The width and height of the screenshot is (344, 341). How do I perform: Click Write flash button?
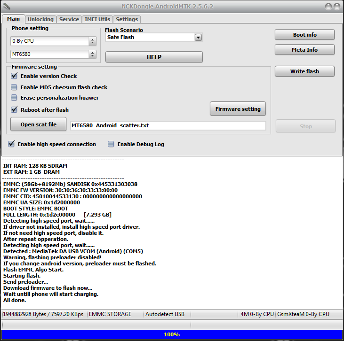(305, 71)
